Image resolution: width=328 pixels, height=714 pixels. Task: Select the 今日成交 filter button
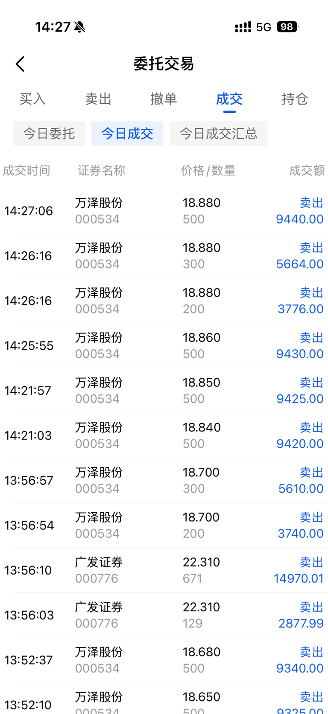click(127, 133)
